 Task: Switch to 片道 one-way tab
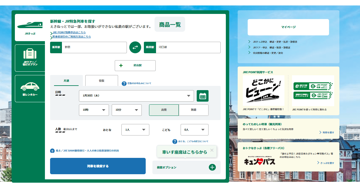click(66, 81)
